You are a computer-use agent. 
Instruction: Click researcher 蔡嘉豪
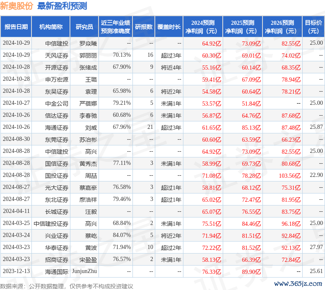[88, 188]
